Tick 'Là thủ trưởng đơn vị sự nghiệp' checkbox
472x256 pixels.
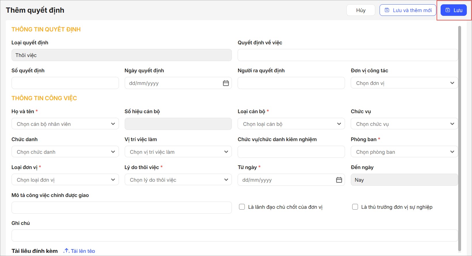coord(355,207)
